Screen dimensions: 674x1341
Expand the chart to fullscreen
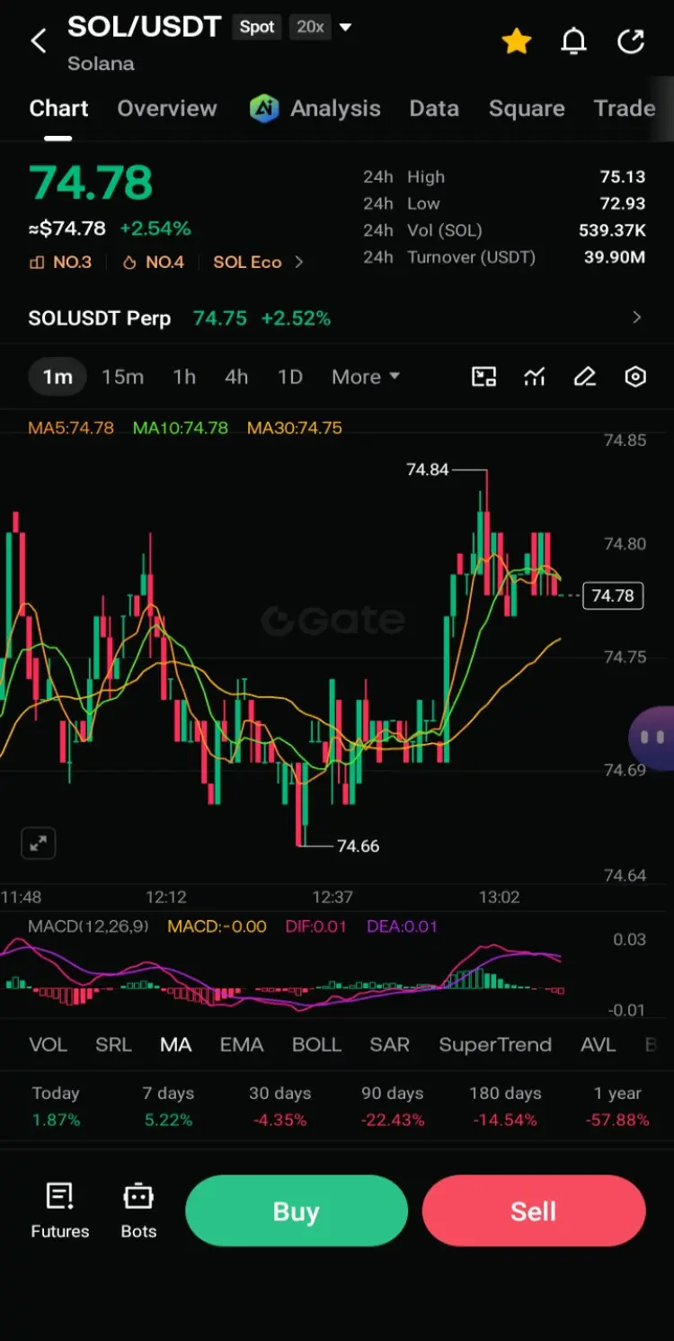click(39, 844)
